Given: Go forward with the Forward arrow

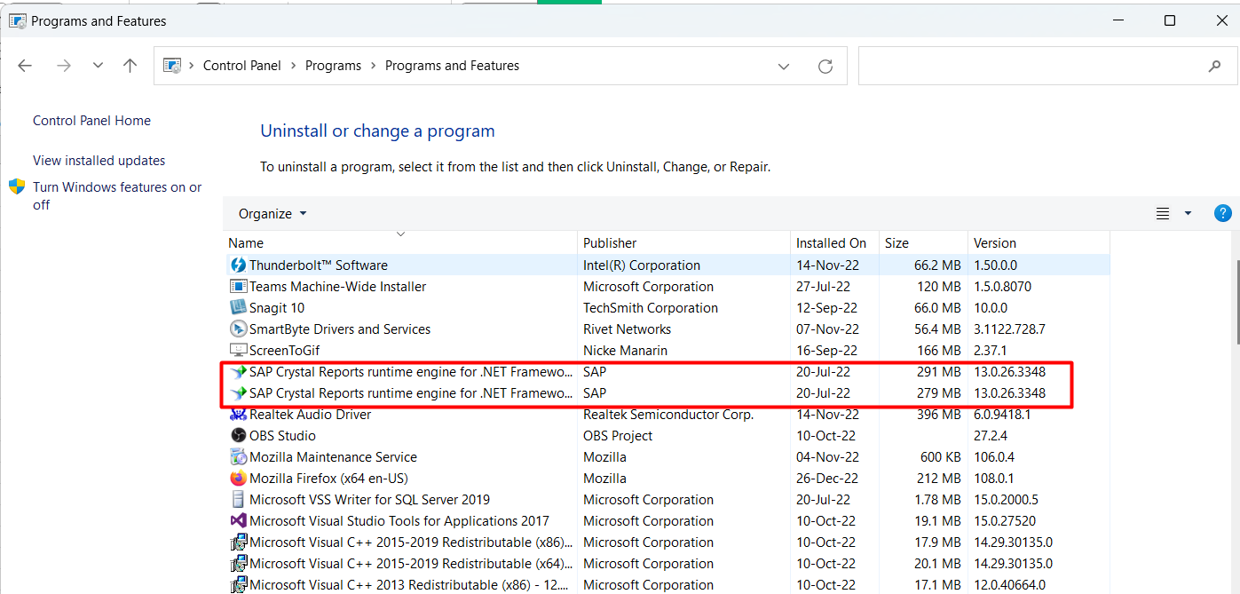Looking at the screenshot, I should (63, 66).
